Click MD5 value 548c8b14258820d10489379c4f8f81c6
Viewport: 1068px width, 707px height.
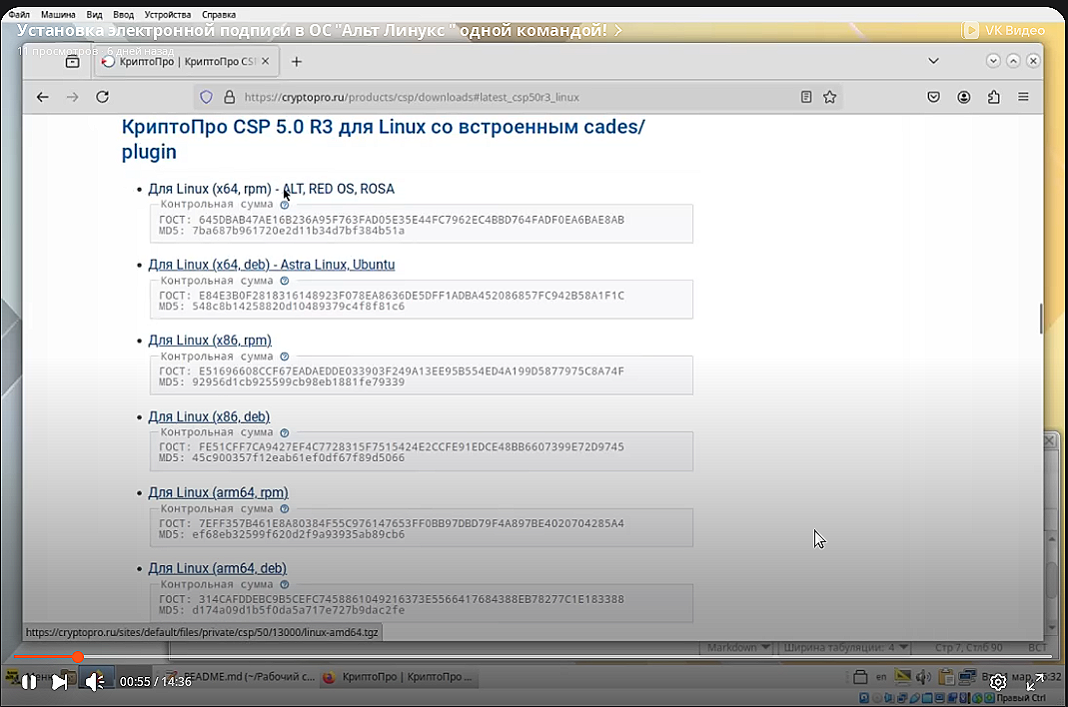[299, 307]
